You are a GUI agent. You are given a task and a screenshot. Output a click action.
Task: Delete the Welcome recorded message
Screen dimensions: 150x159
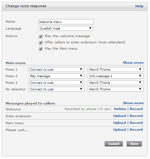(x=120, y=109)
